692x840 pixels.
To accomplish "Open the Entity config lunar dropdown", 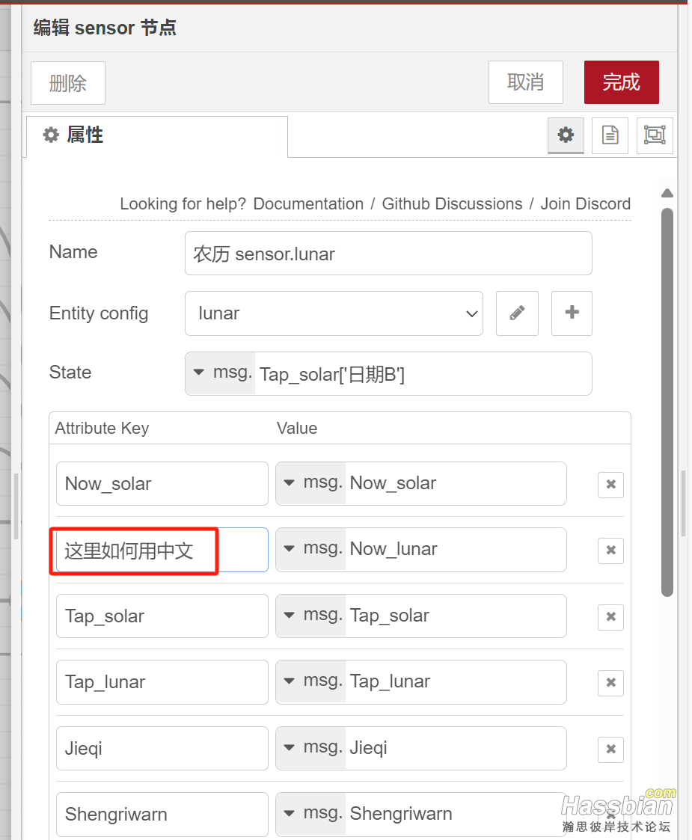I will point(334,313).
